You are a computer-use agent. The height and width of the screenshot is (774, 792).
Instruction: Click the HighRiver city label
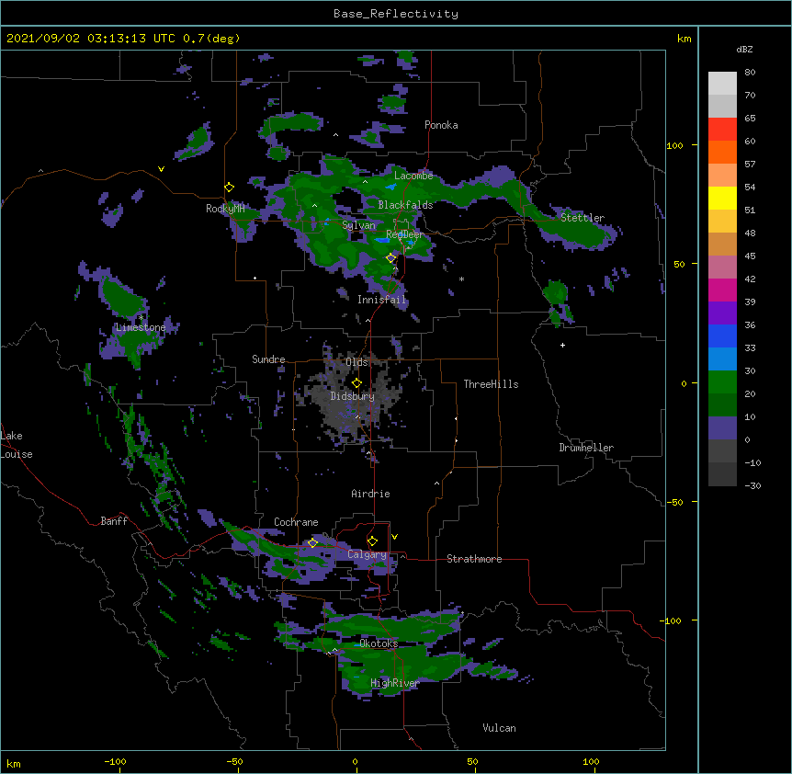pyautogui.click(x=395, y=683)
